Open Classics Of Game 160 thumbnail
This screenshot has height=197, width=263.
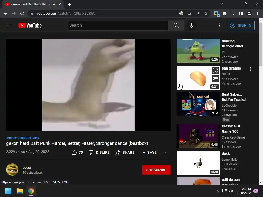pos(198,136)
